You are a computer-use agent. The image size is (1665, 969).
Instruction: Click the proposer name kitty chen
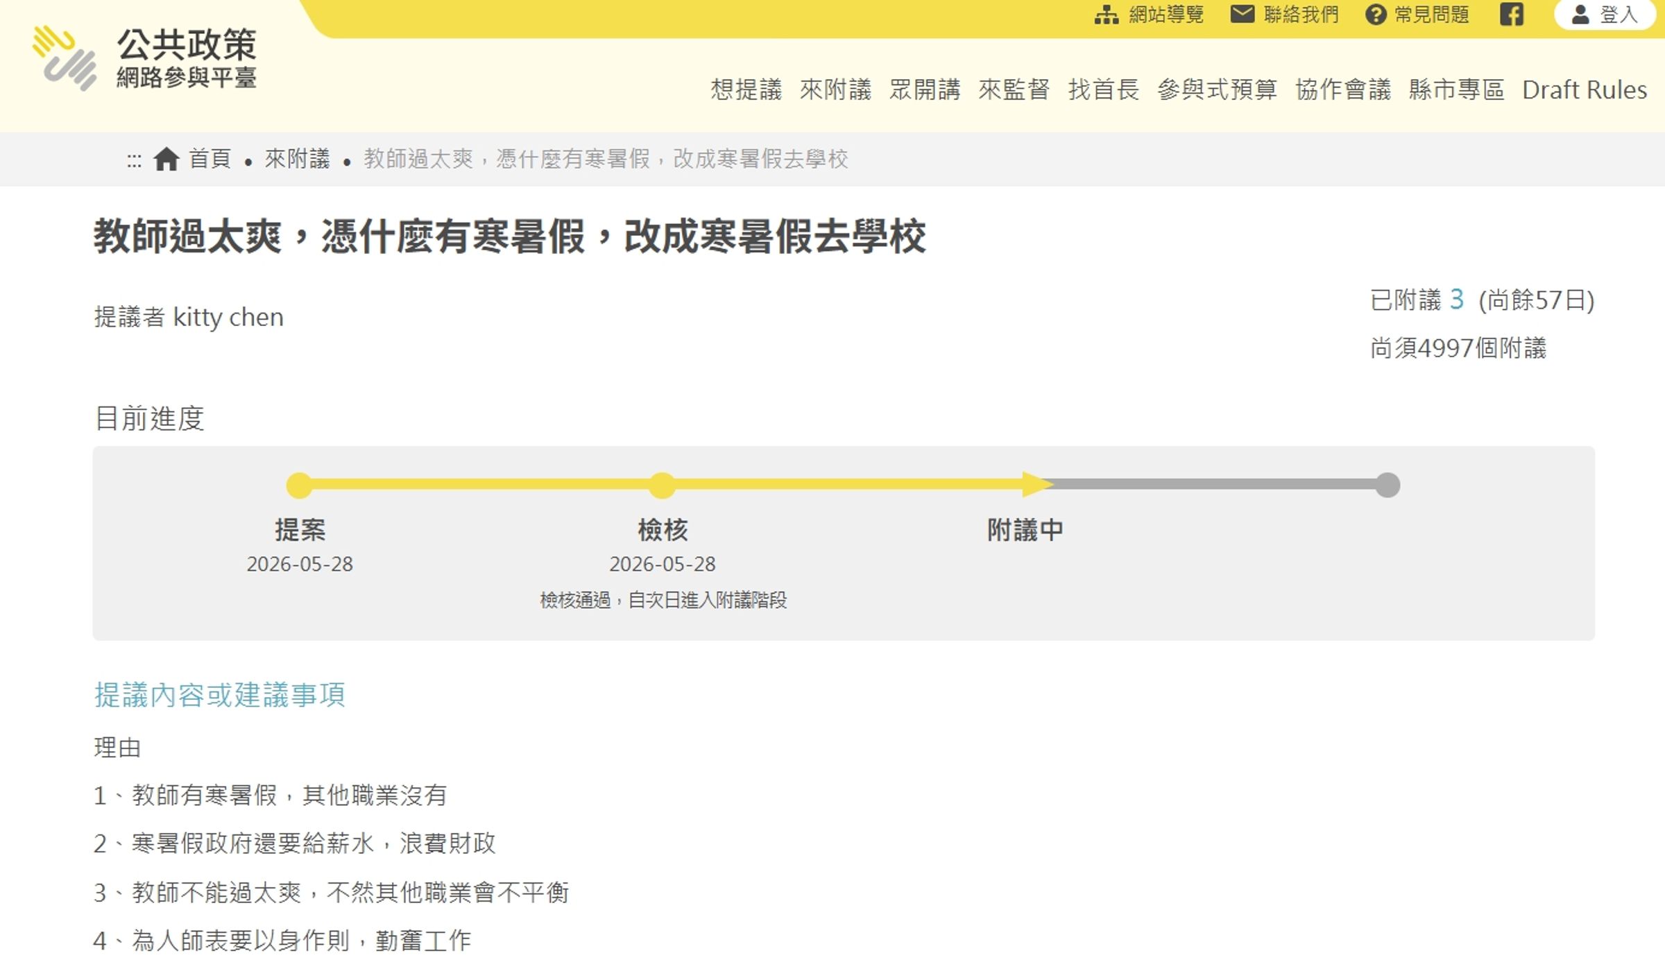[228, 317]
